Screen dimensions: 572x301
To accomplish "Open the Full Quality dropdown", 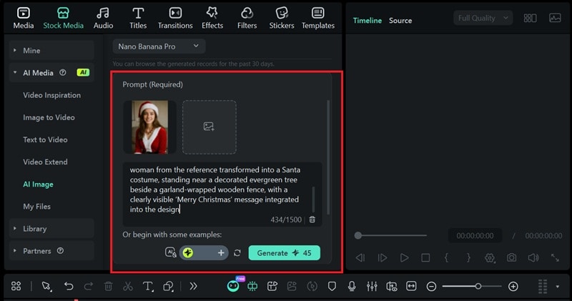I will pos(483,18).
